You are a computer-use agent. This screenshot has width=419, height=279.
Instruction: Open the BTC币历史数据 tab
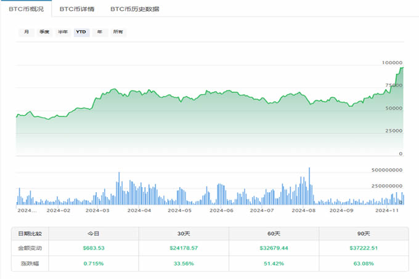(x=134, y=9)
